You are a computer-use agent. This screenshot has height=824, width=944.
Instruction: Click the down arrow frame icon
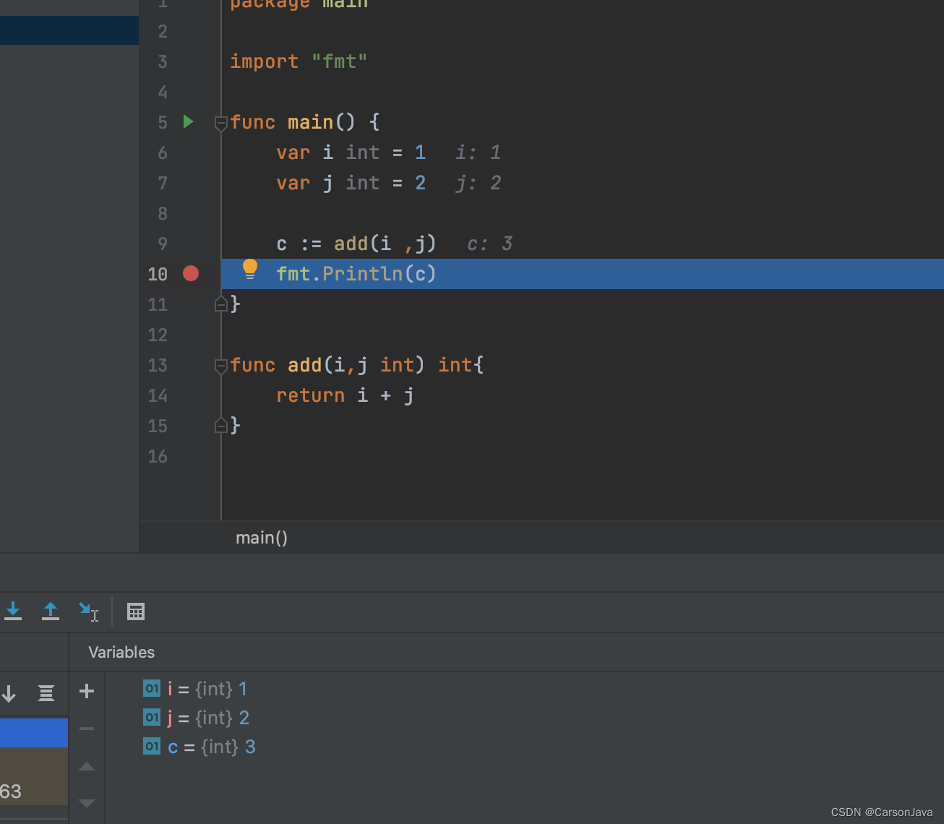coord(9,694)
